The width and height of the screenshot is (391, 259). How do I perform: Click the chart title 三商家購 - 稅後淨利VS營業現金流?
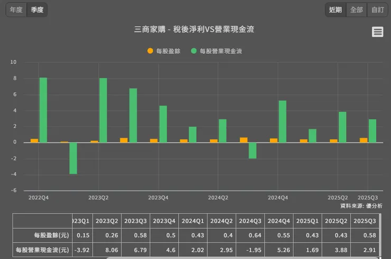pos(194,30)
